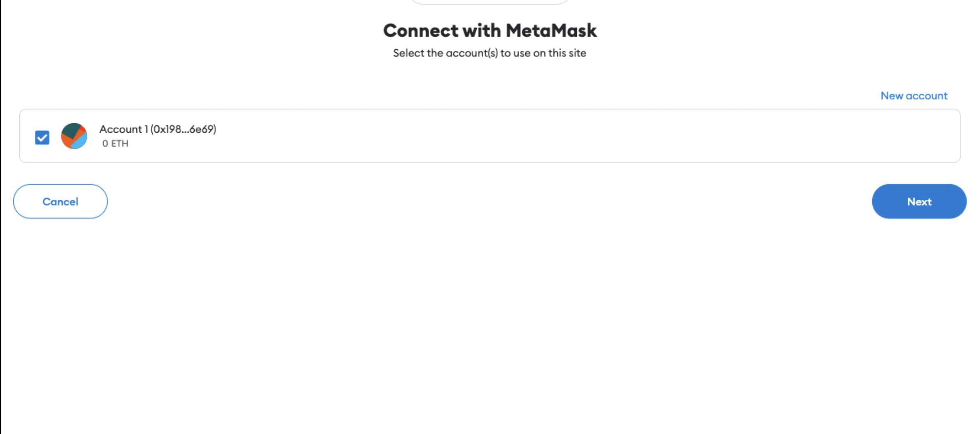Deselect Account 1 using its checkbox

point(42,137)
